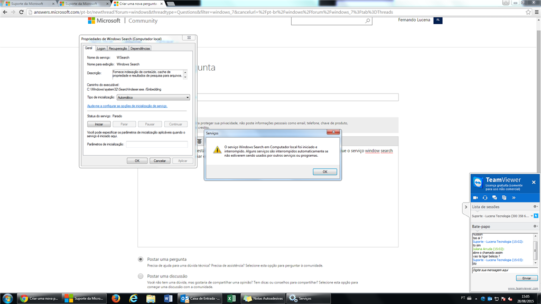Click chat scrollbar thumb in TeamViewer
Viewport: 541px width, 304px height.
click(536, 250)
